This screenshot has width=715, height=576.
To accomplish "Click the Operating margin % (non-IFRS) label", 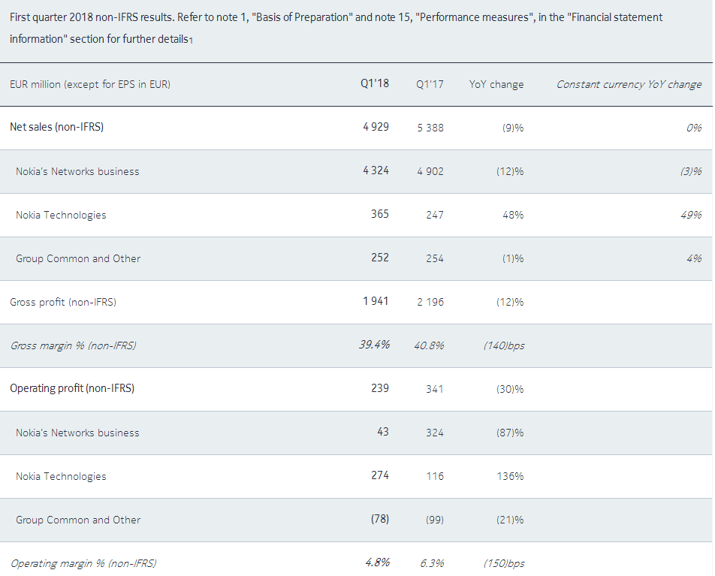I will [83, 563].
